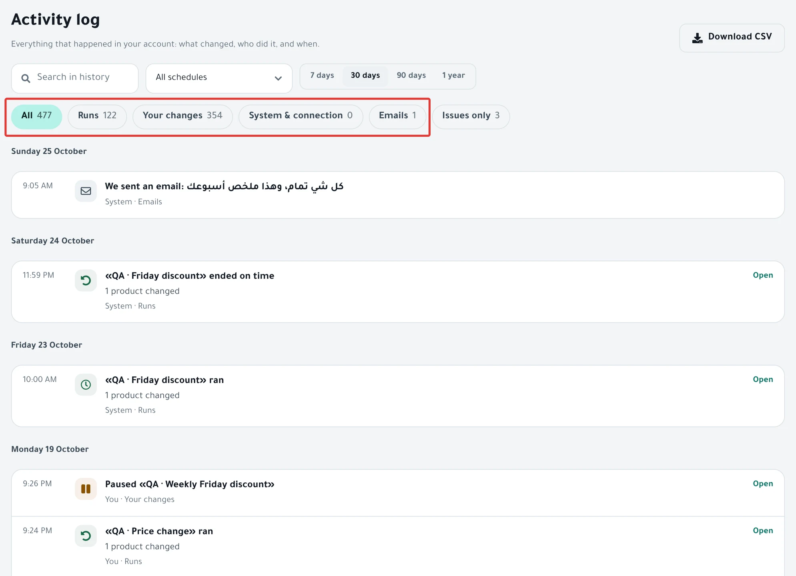Click «QA · Friday discount» ran title

point(164,380)
